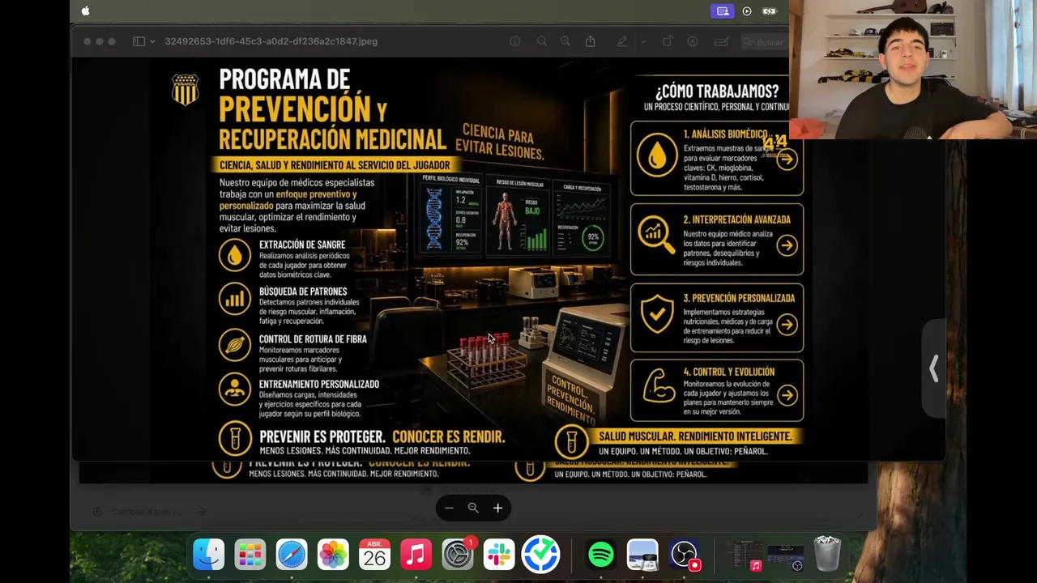Viewport: 1037px width, 583px height.
Task: Open OBS Studio from the Dock
Action: (685, 555)
